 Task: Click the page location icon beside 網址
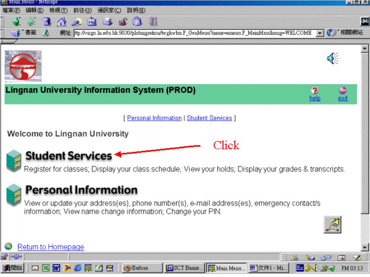click(x=46, y=33)
